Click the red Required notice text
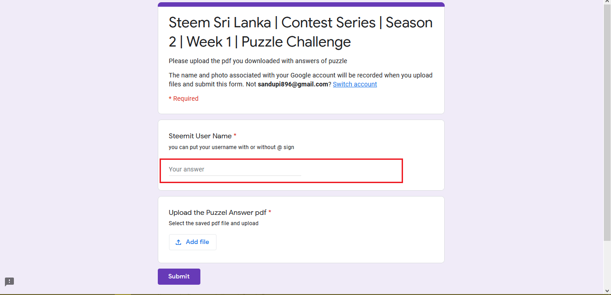 click(183, 98)
